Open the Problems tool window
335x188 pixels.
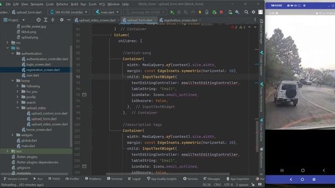93,179
